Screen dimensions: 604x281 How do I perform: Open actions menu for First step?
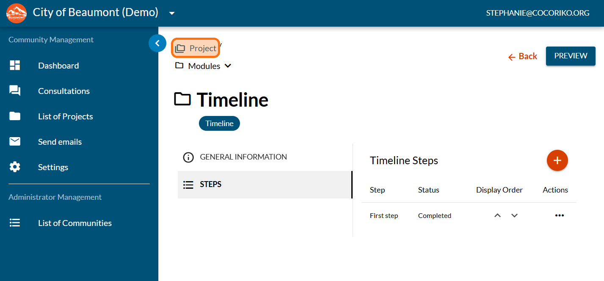[x=560, y=216]
